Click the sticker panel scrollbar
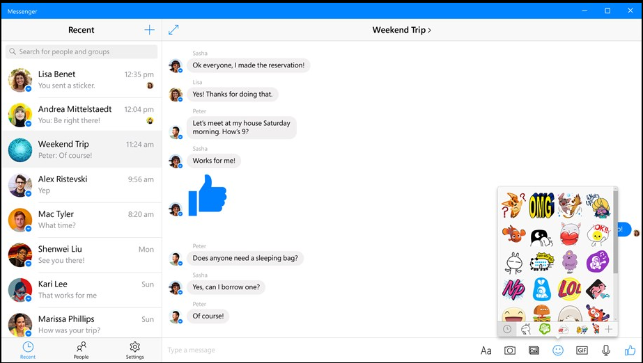The height and width of the screenshot is (363, 643). point(616,232)
